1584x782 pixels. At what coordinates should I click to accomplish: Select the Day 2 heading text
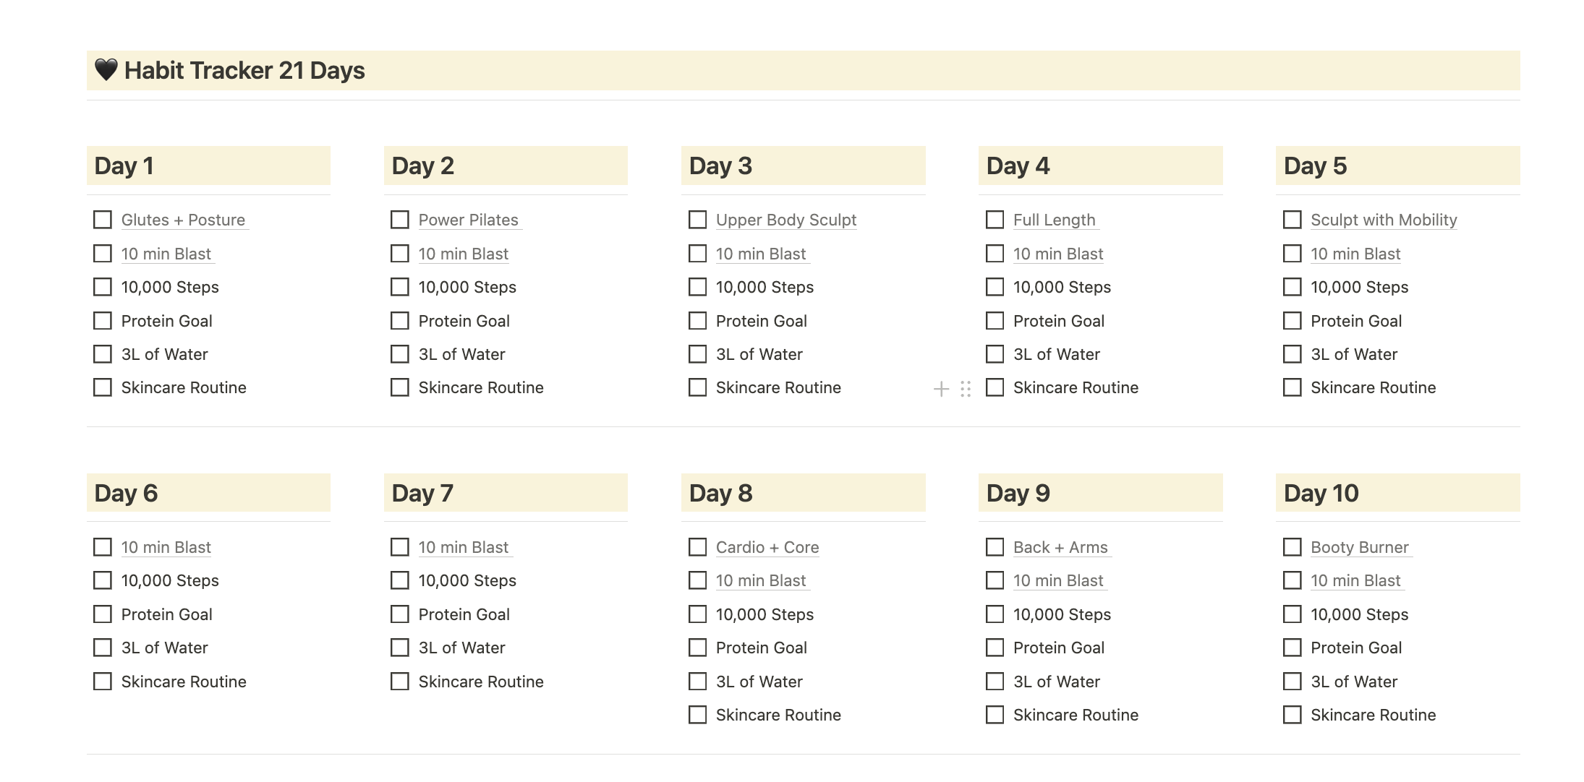click(x=422, y=166)
